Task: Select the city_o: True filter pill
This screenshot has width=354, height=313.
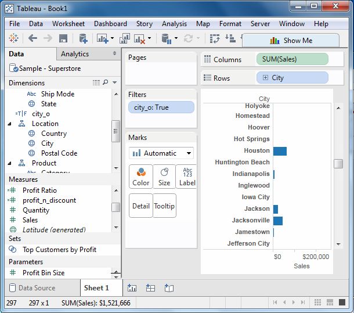Action: coord(161,107)
